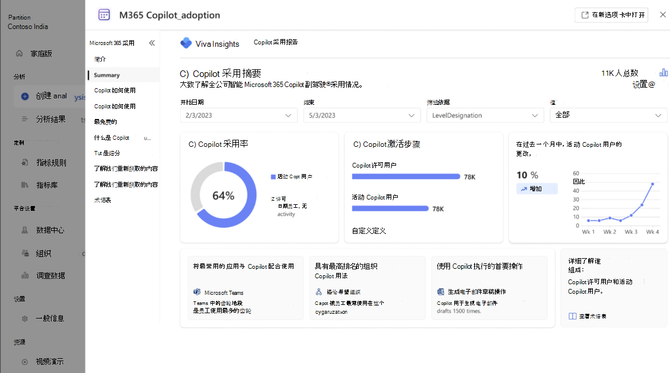Click the 设置@ link near headcount
The width and height of the screenshot is (670, 373).
[643, 85]
